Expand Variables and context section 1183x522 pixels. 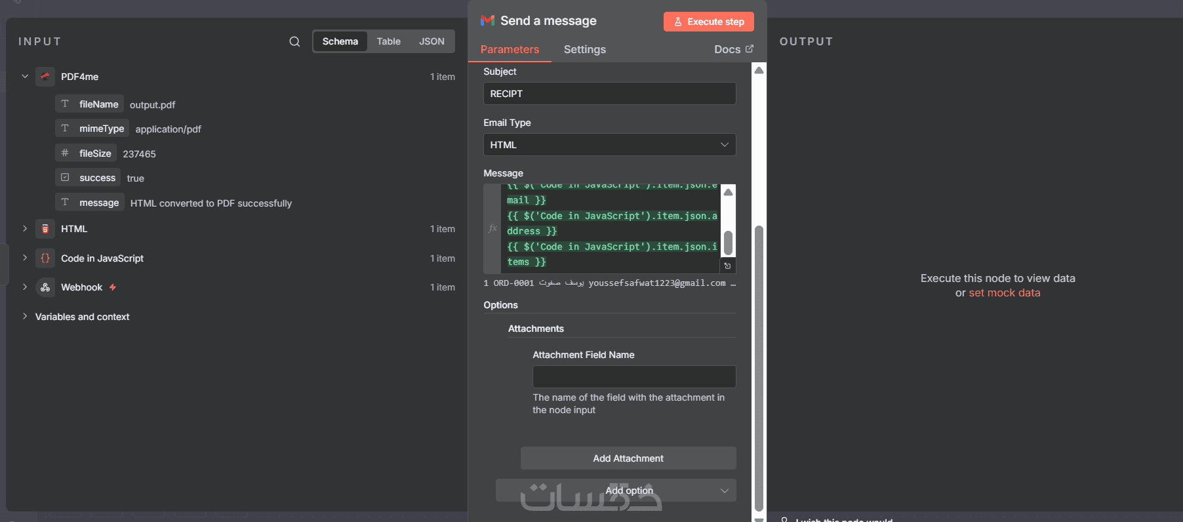pos(25,317)
